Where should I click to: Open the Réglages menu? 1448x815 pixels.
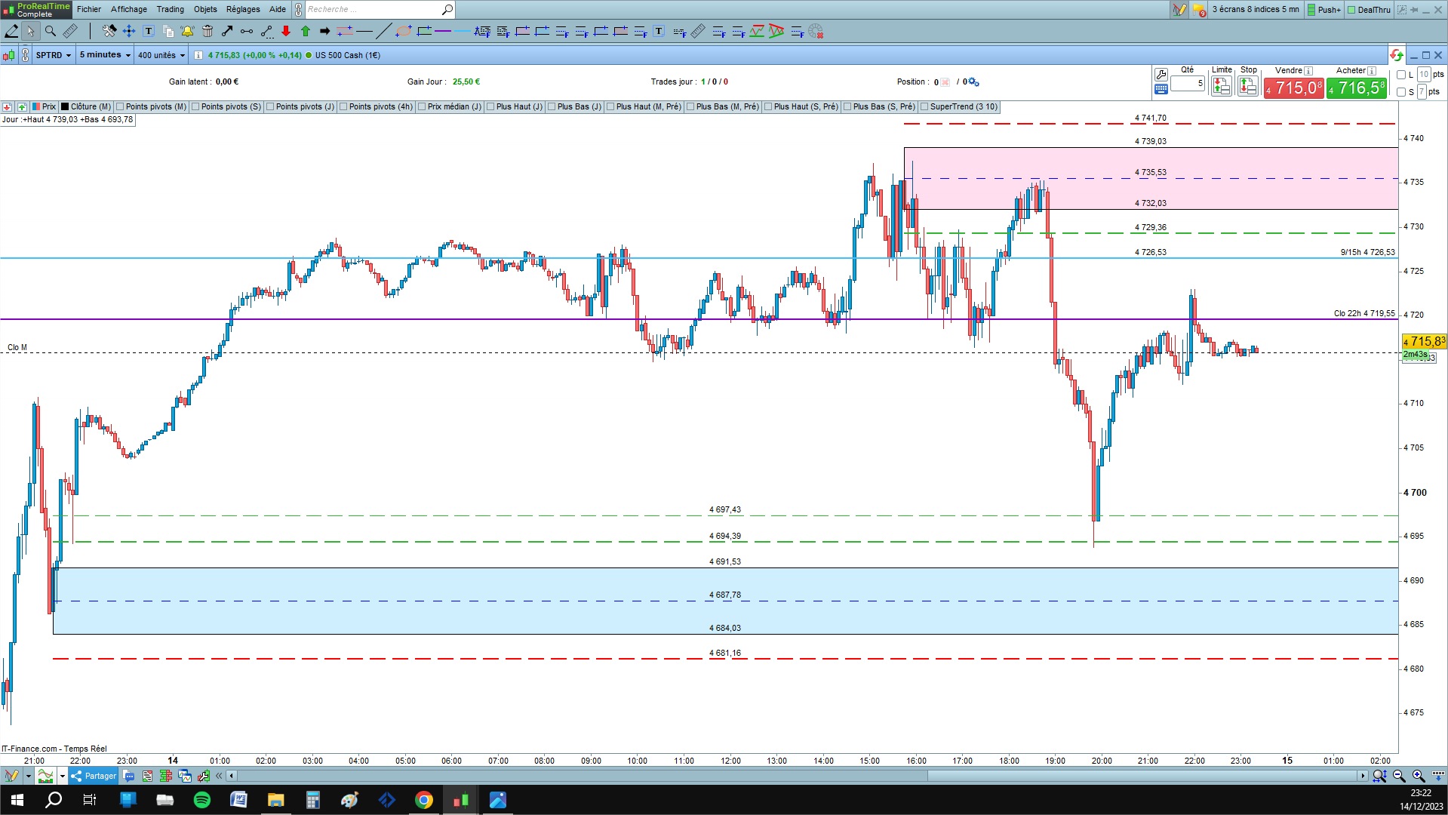click(x=243, y=9)
